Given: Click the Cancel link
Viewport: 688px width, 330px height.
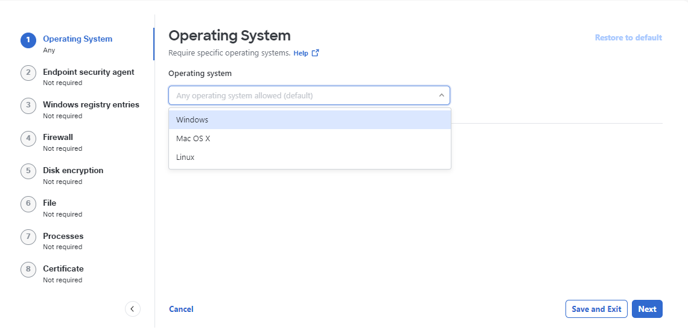Looking at the screenshot, I should click(181, 309).
